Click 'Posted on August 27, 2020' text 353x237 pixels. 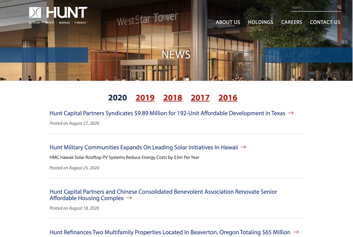coord(74,123)
